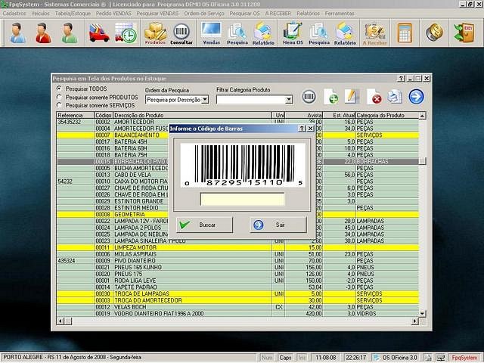Click the horizontal scroll left arrow
484x363 pixels.
tap(60, 321)
